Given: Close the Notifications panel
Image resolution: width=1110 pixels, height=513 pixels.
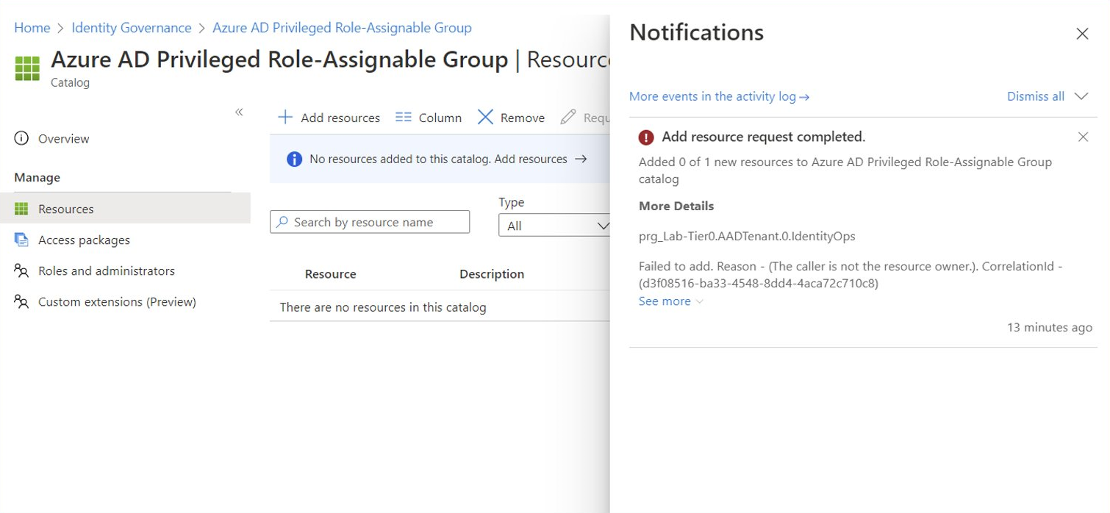Looking at the screenshot, I should (x=1082, y=34).
